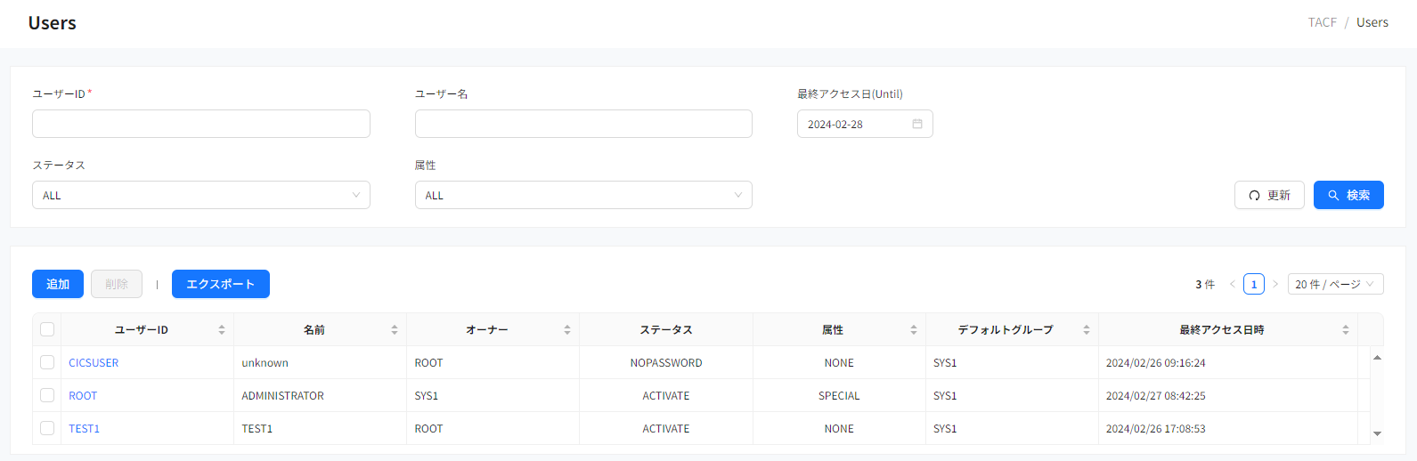Select page 1 in pagination
The image size is (1417, 461).
click(x=1253, y=284)
